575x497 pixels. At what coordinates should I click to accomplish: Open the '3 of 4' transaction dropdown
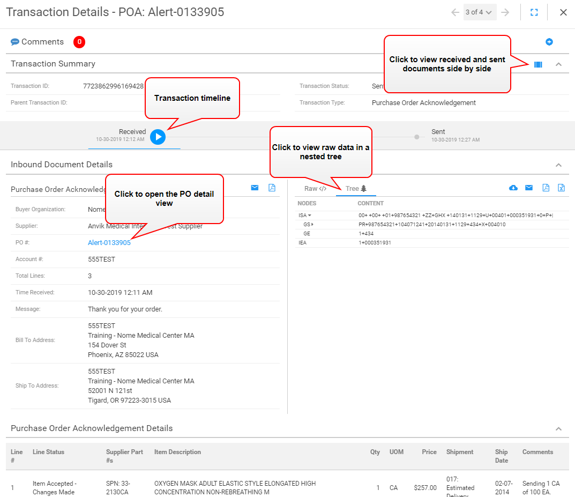click(479, 12)
